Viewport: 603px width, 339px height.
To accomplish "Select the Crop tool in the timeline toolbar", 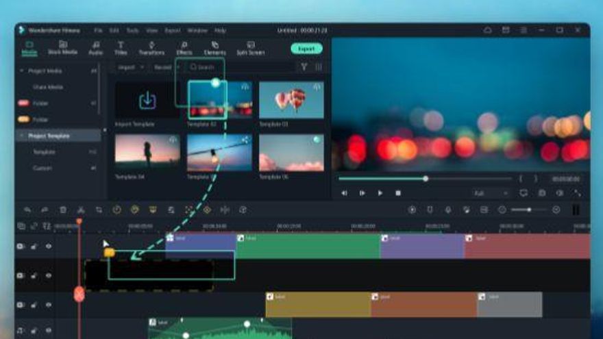I will point(99,210).
